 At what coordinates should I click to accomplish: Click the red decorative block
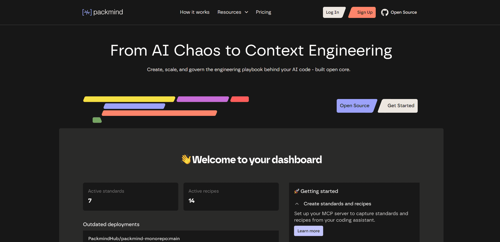click(240, 99)
